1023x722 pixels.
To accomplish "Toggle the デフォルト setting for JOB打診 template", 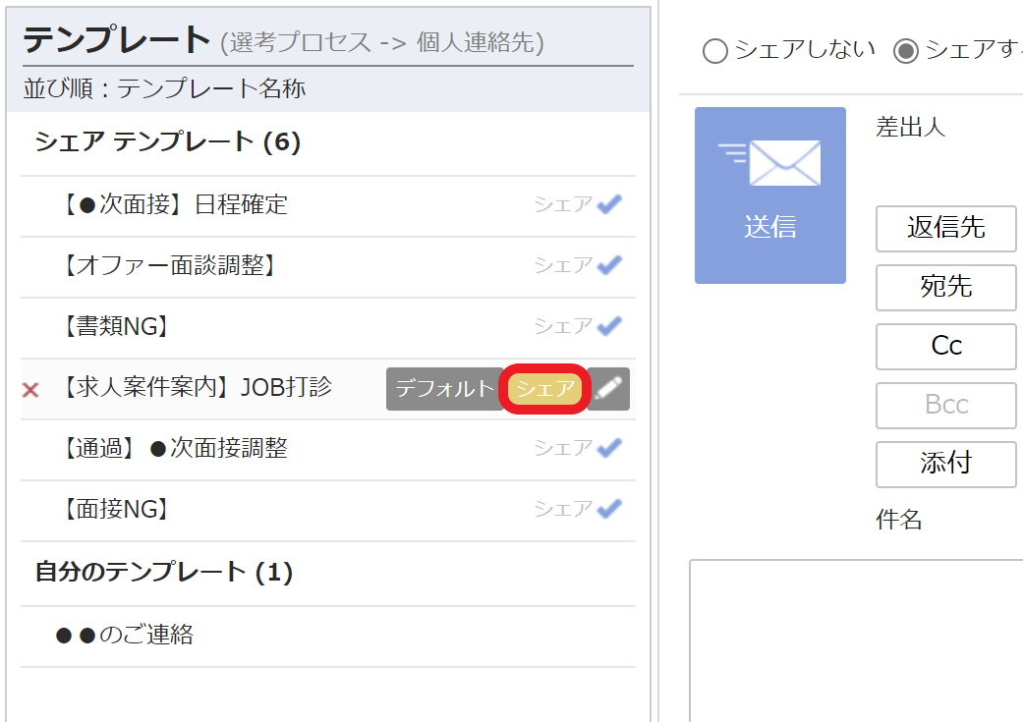I will 443,389.
